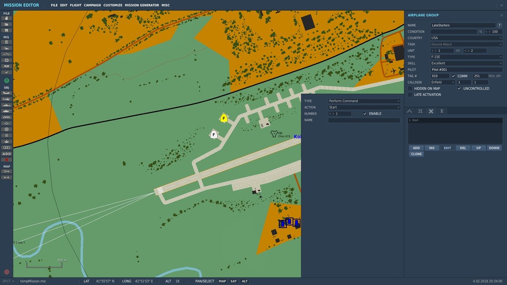Click the ADD action button
The width and height of the screenshot is (507, 285).
click(416, 148)
